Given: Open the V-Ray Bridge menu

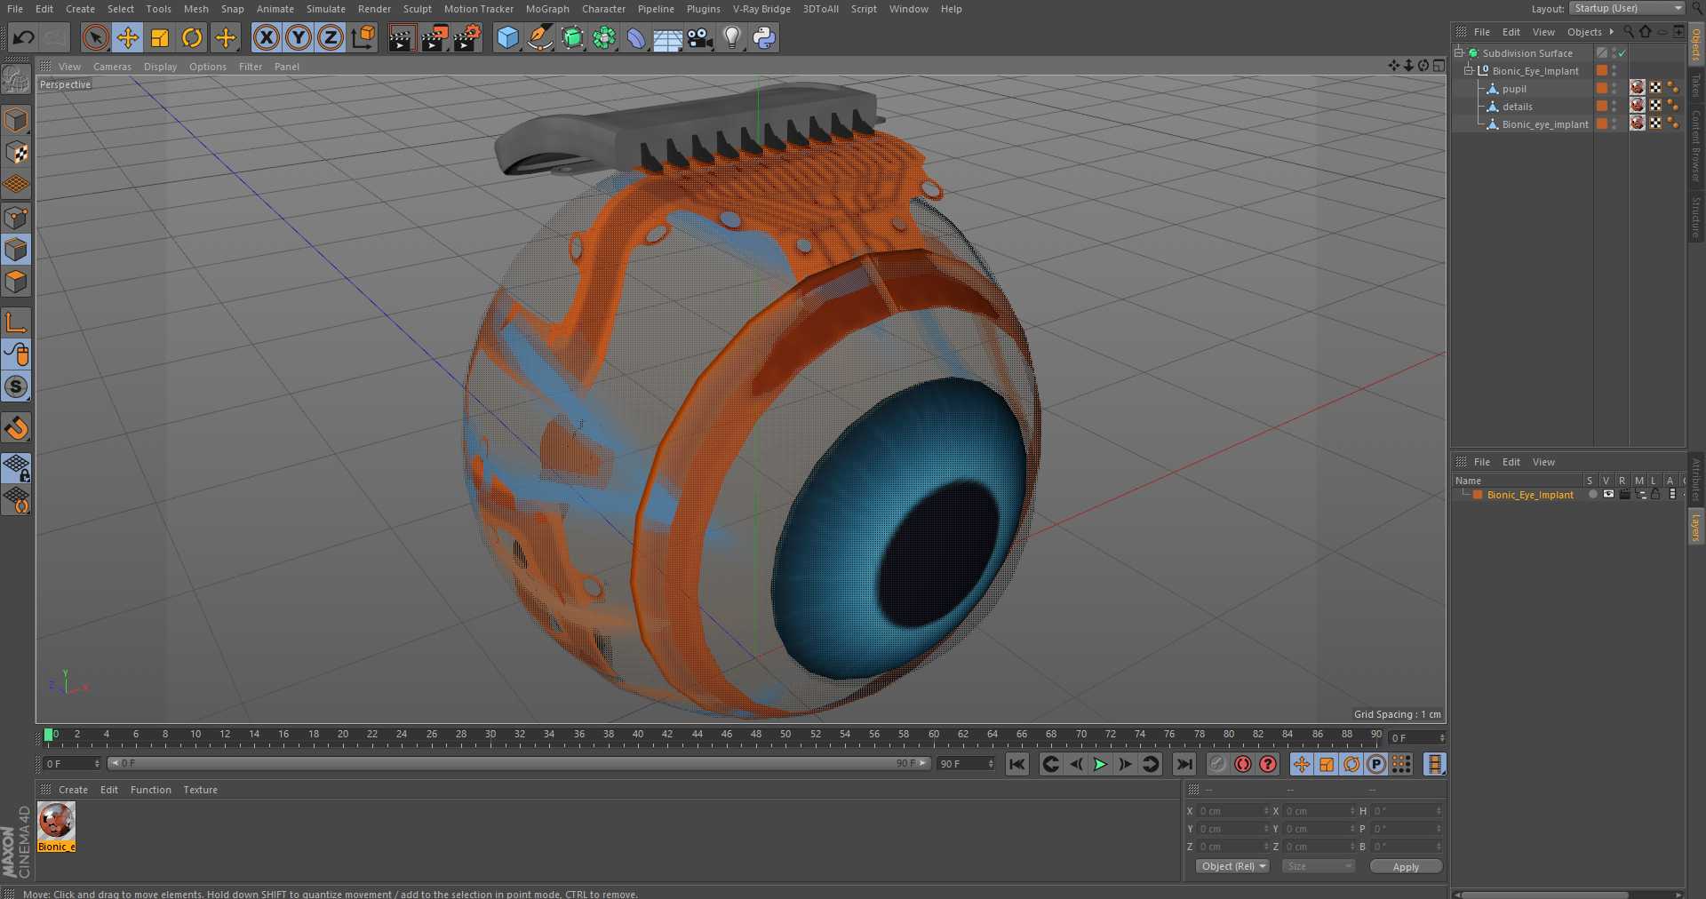Looking at the screenshot, I should tap(761, 9).
